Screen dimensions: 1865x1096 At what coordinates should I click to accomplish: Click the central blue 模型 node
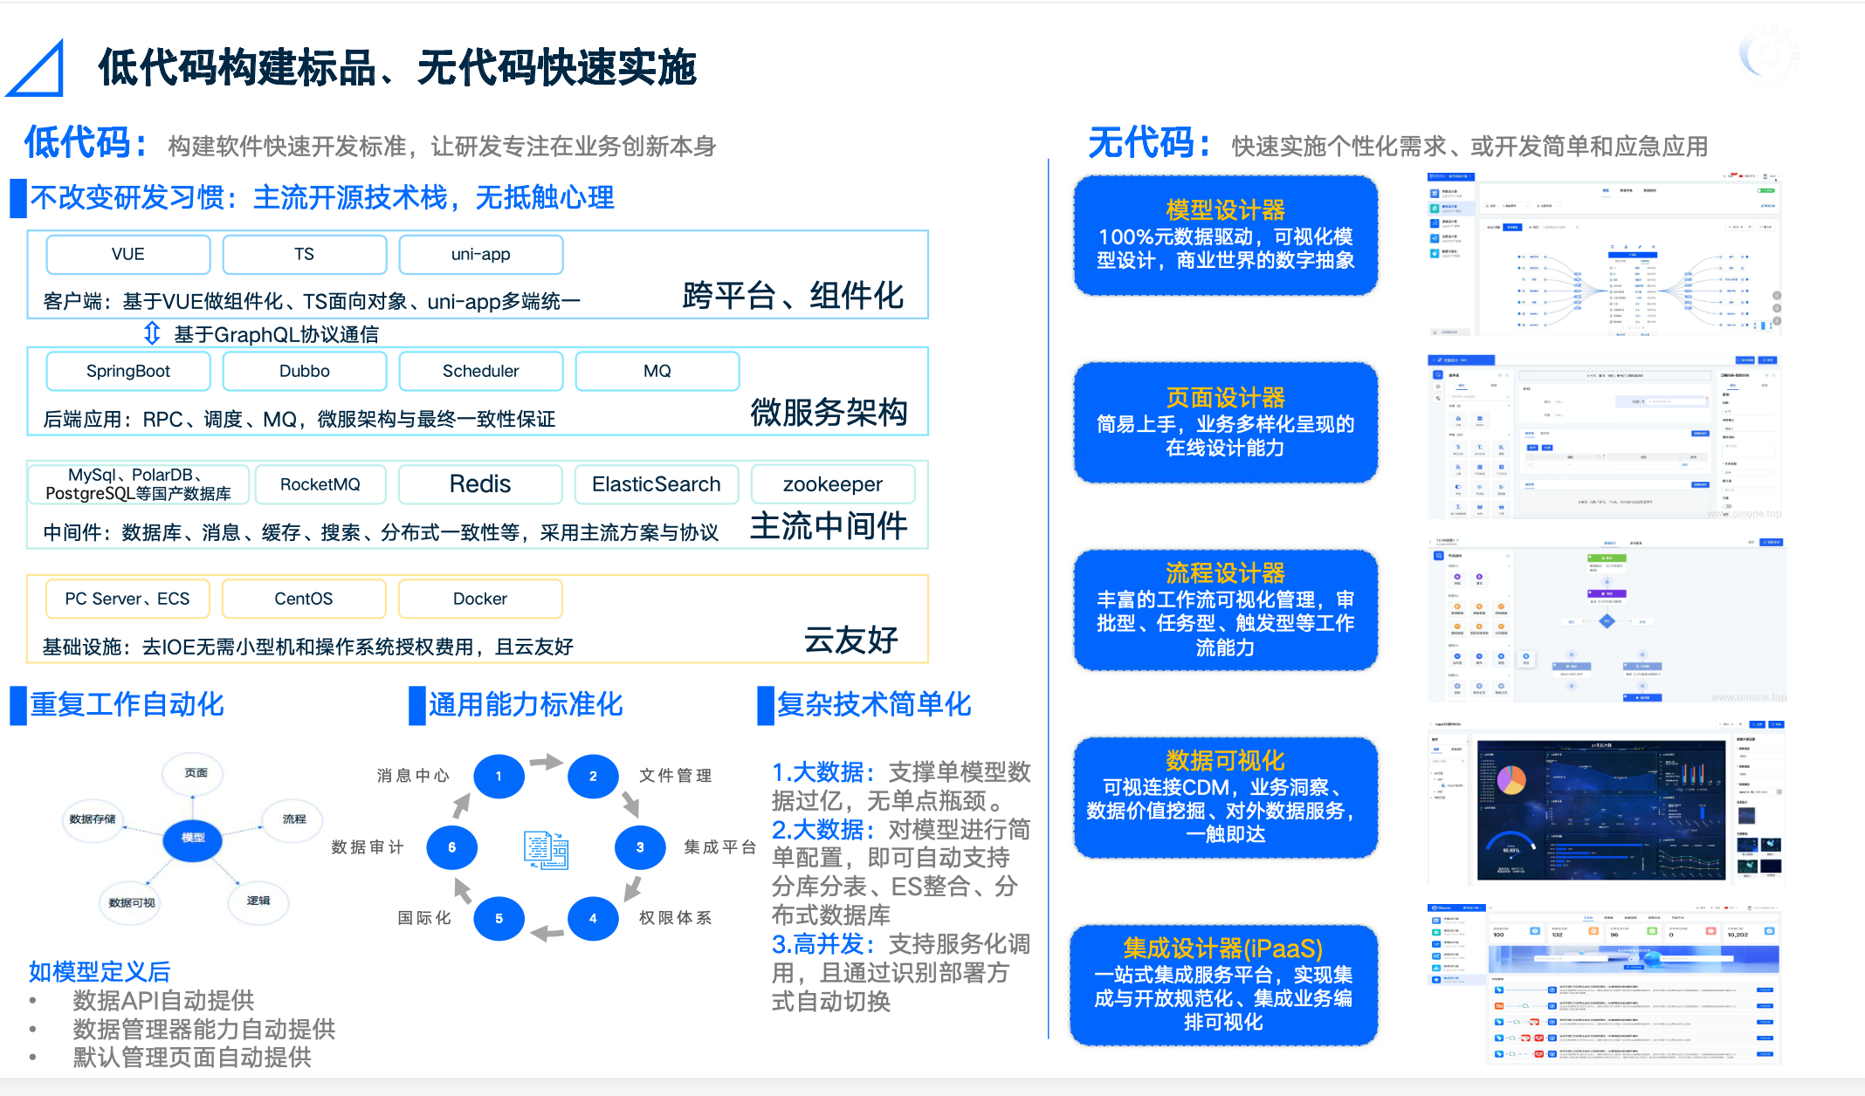(x=193, y=839)
